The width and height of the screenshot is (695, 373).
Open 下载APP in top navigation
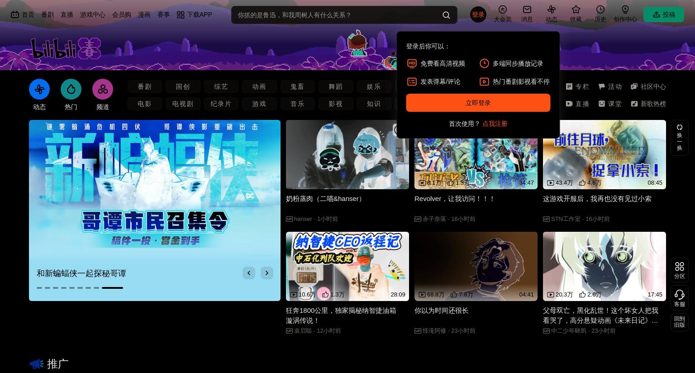194,14
